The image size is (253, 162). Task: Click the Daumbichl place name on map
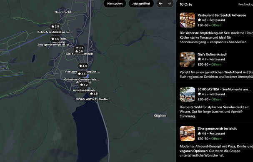pyautogui.click(x=63, y=12)
